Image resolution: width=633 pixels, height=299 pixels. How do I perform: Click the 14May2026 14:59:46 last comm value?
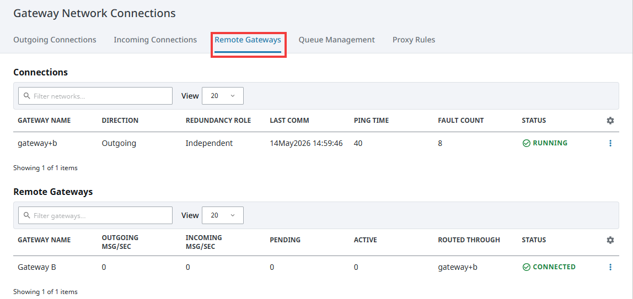[x=307, y=143]
